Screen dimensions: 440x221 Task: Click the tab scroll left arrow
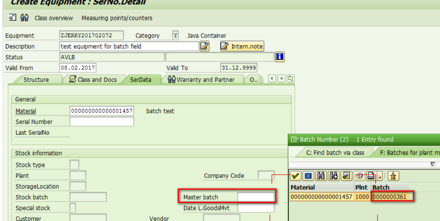click(272, 78)
